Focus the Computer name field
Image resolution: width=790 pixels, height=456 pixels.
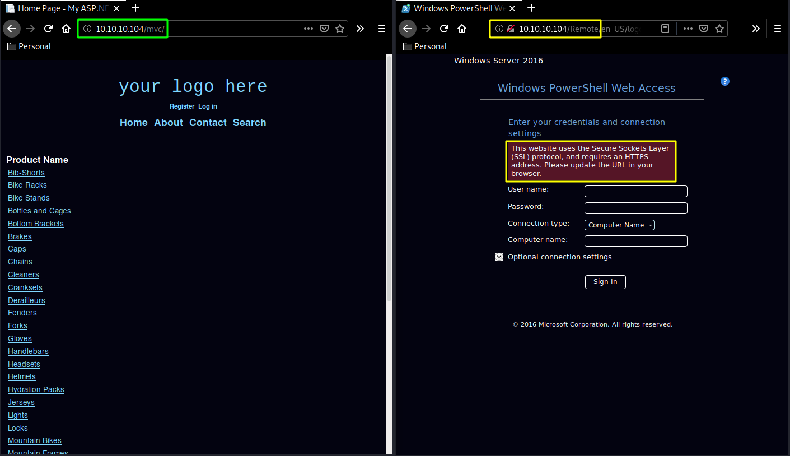635,241
